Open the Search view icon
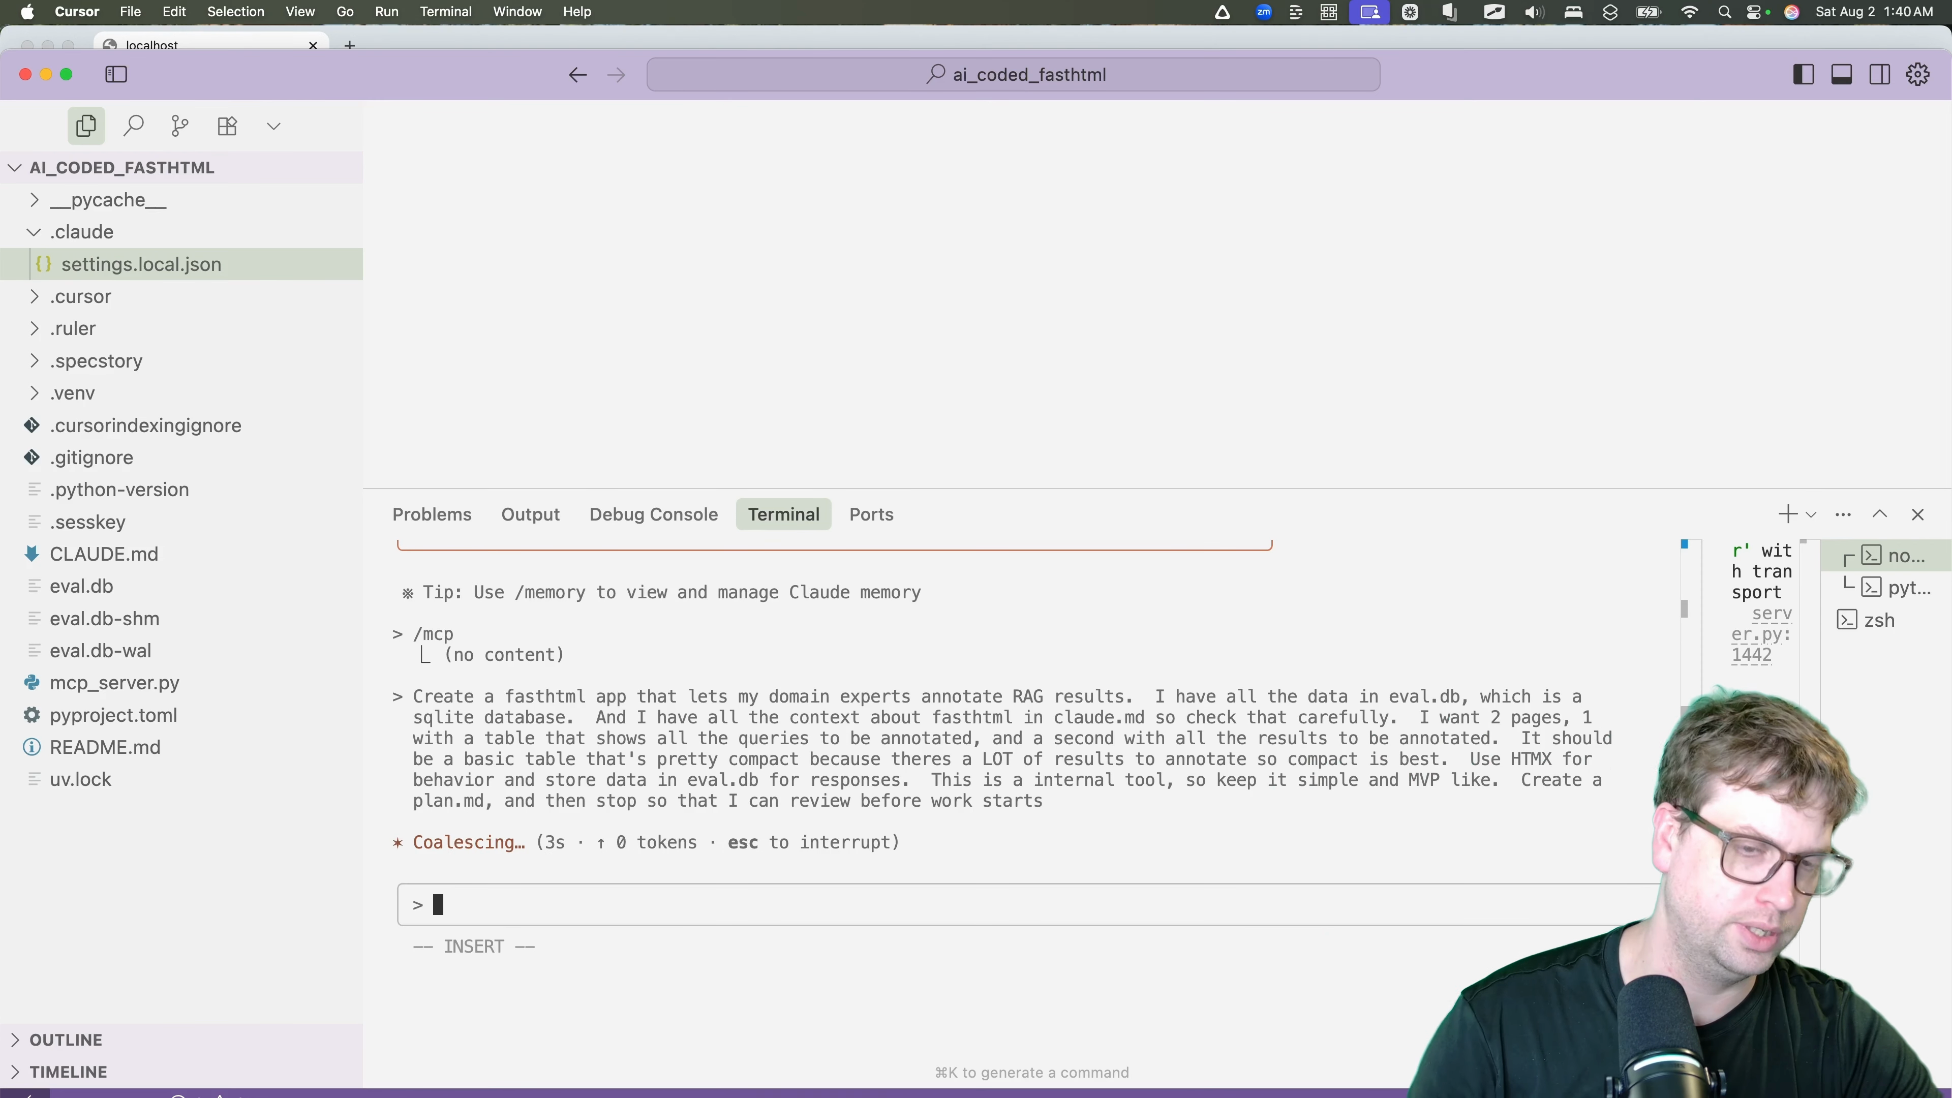 (133, 126)
